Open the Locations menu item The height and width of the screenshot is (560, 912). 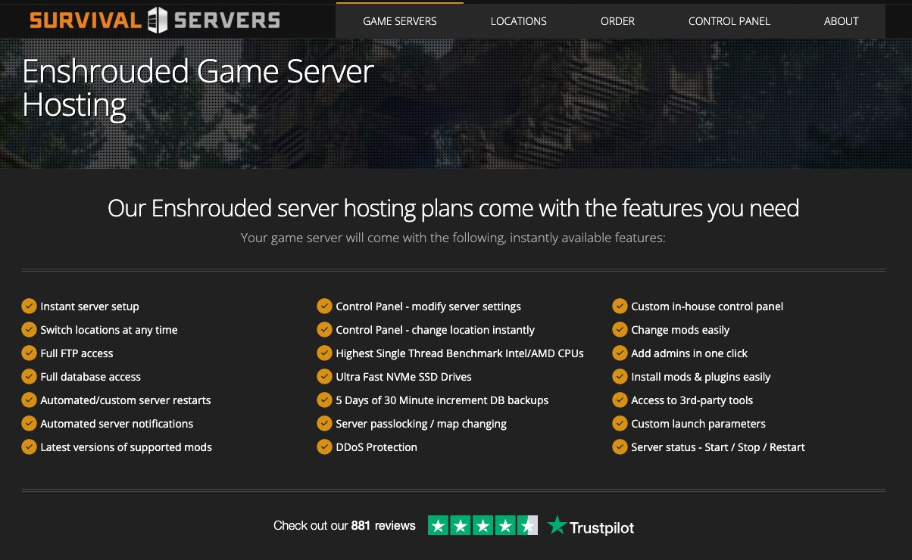pos(519,21)
